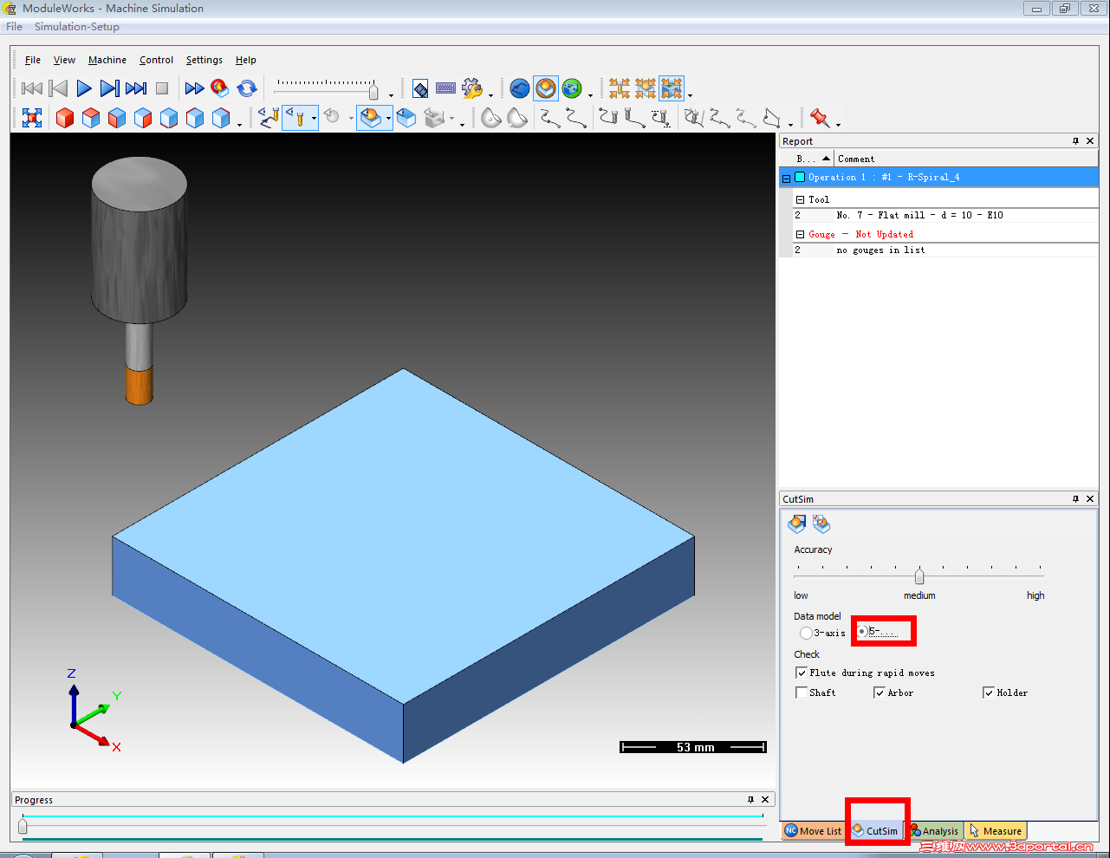
Task: Click the last cube view icon in the row
Action: 221,118
